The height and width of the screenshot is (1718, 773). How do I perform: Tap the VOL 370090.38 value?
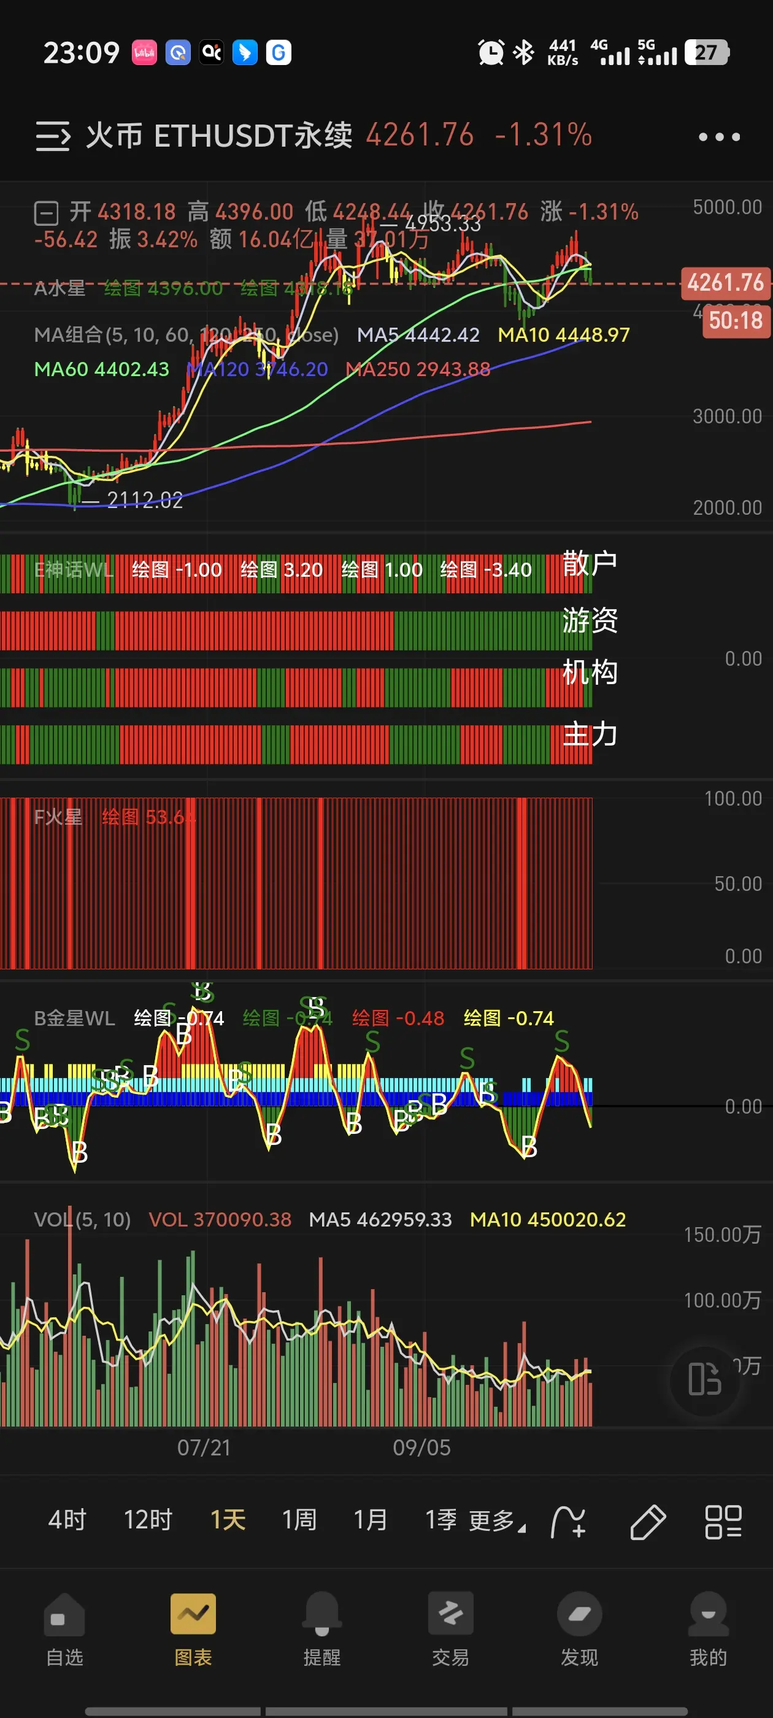(x=220, y=1219)
